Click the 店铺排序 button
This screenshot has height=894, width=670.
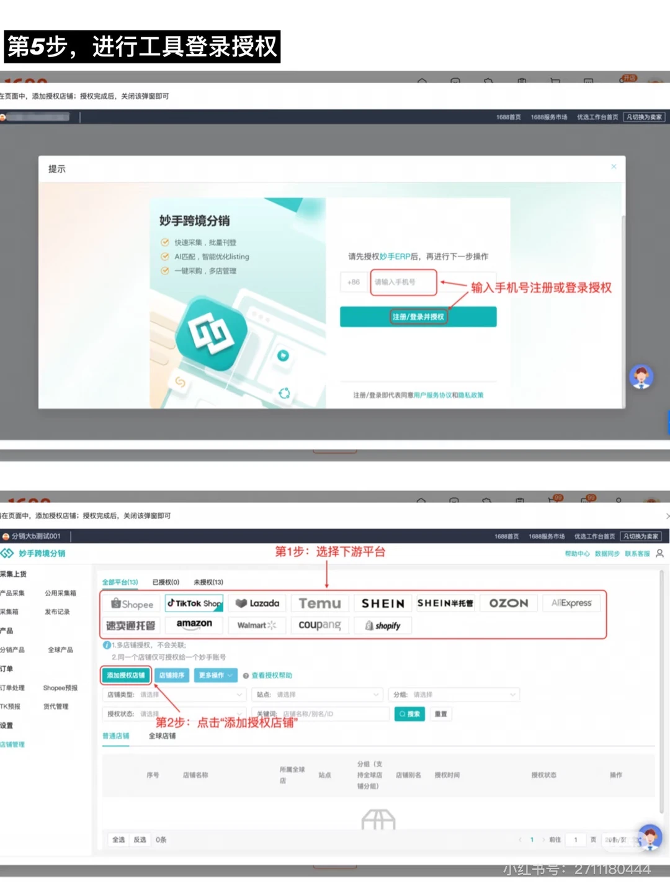pyautogui.click(x=172, y=675)
